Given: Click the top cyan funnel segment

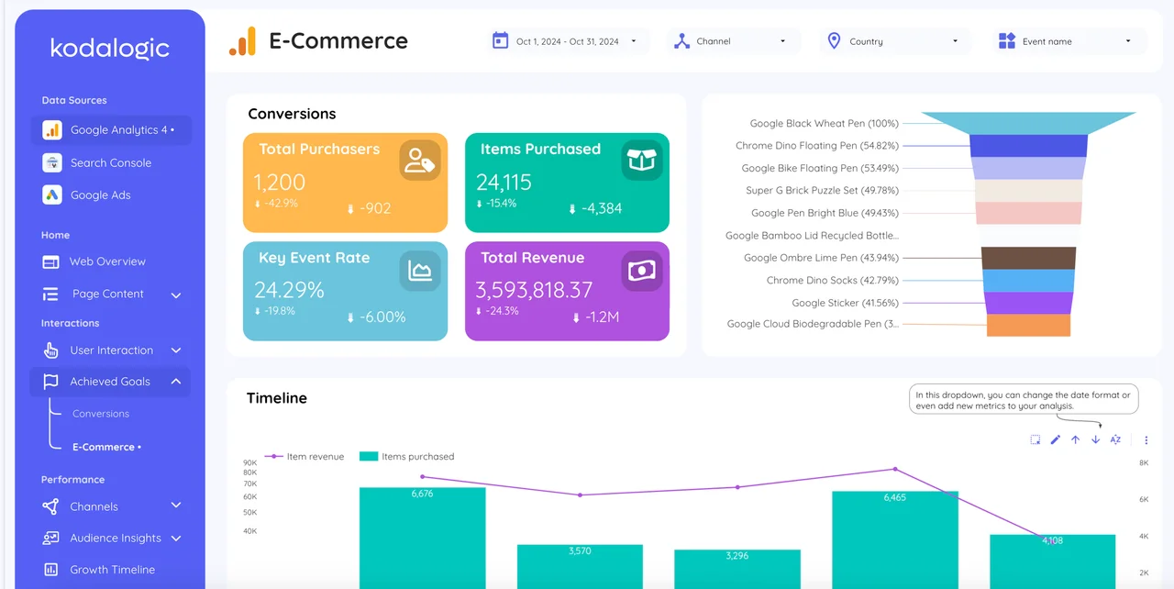Looking at the screenshot, I should tap(1029, 123).
